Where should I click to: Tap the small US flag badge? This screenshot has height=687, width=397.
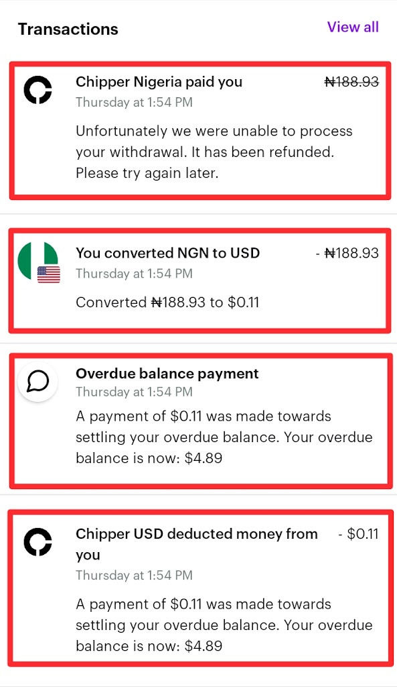coord(48,274)
